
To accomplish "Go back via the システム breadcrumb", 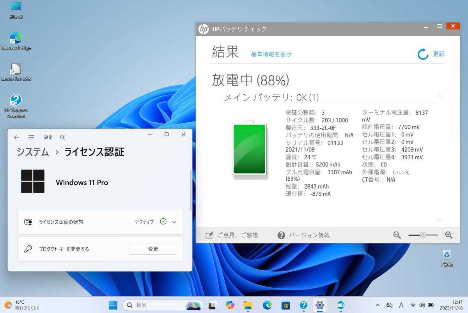I will [x=32, y=152].
